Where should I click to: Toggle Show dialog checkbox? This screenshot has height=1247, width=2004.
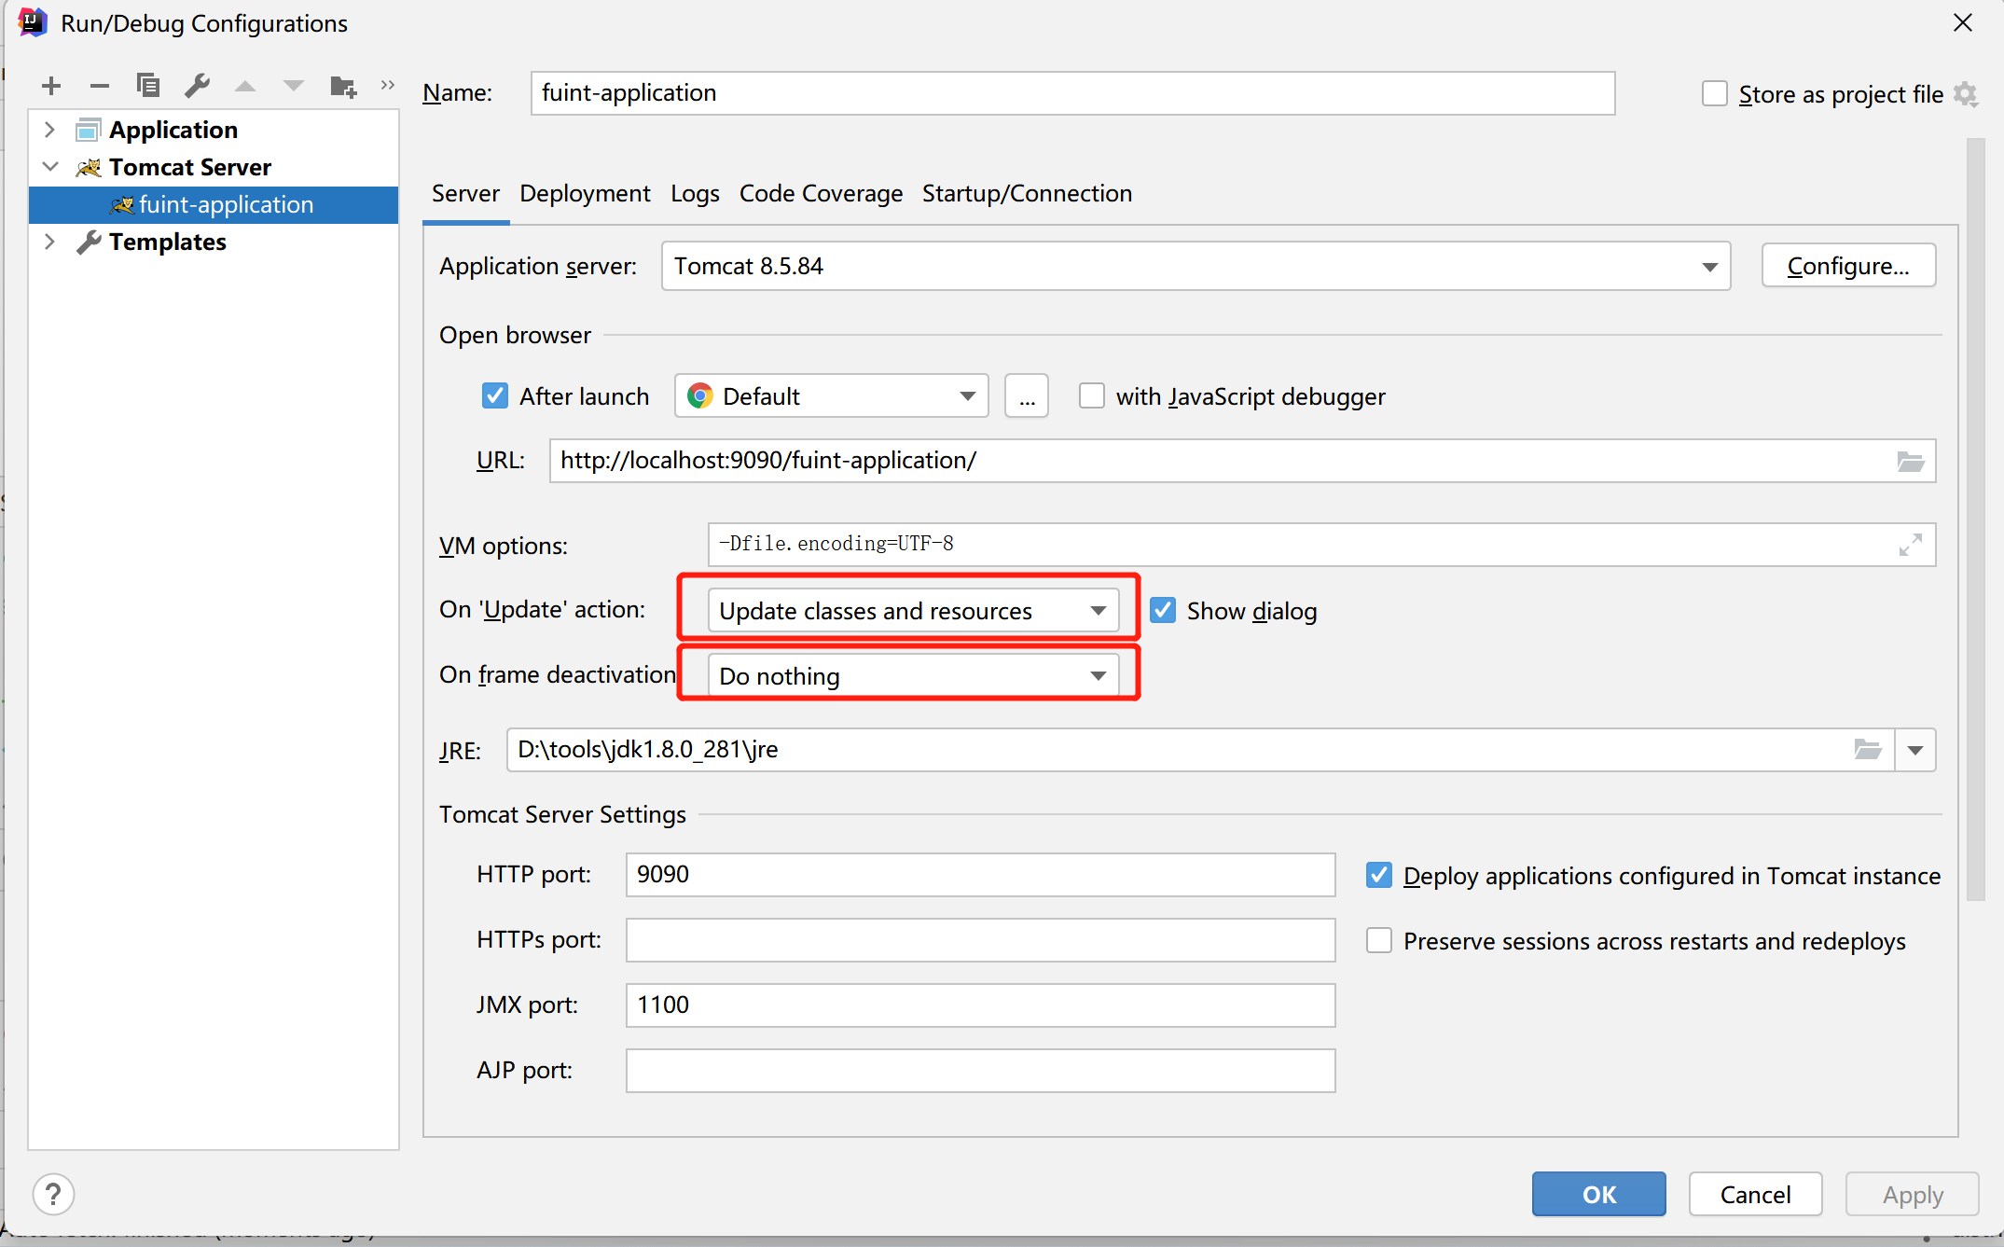1163,610
